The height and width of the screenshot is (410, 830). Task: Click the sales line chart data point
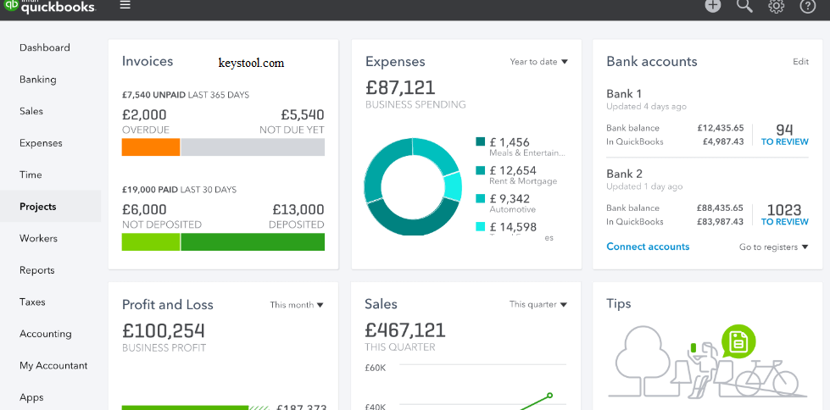[549, 396]
